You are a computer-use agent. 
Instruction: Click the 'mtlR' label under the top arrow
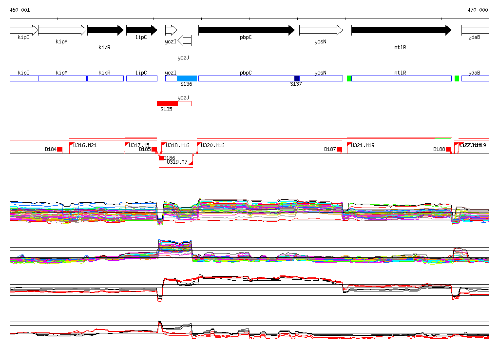[400, 47]
